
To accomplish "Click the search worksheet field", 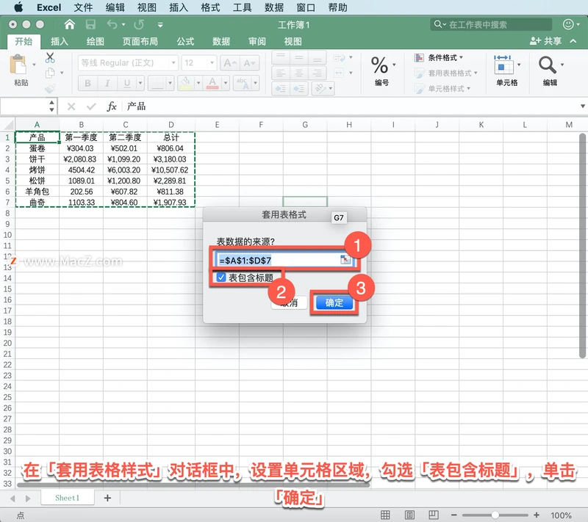I will [x=491, y=25].
